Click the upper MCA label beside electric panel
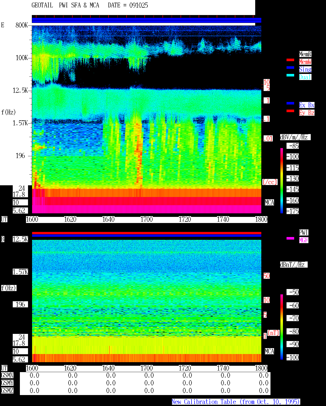This screenshot has width=326, height=406. click(x=269, y=203)
